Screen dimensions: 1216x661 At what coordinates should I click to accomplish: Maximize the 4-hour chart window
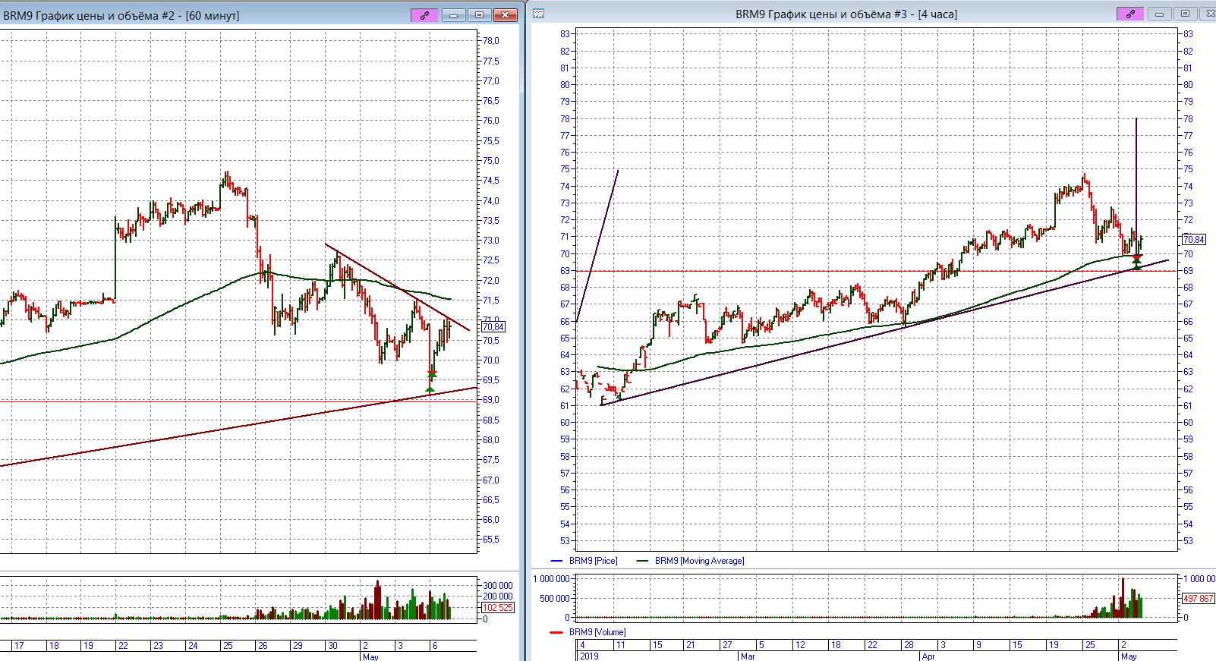click(x=1184, y=14)
